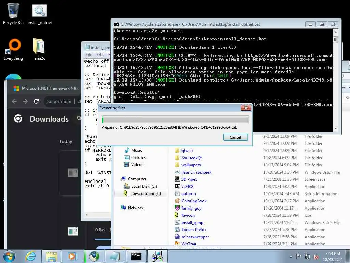Select the !launch soulseek batch file
350x263 pixels.
[x=193, y=172]
